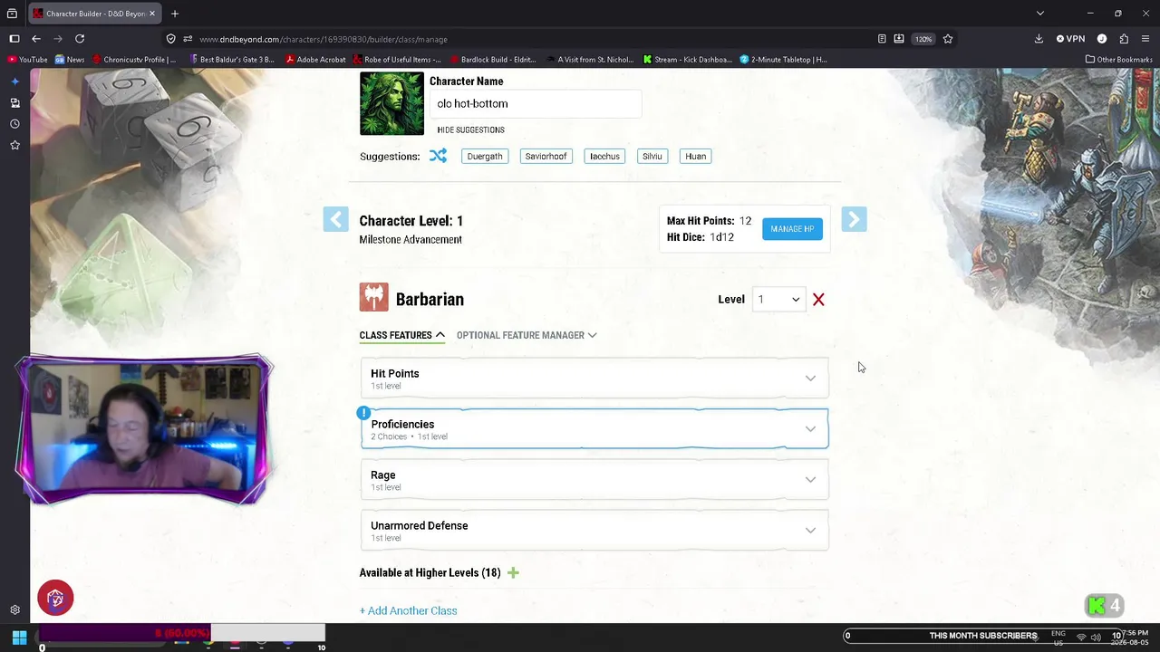Open sidebar settings gear icon

coord(14,610)
